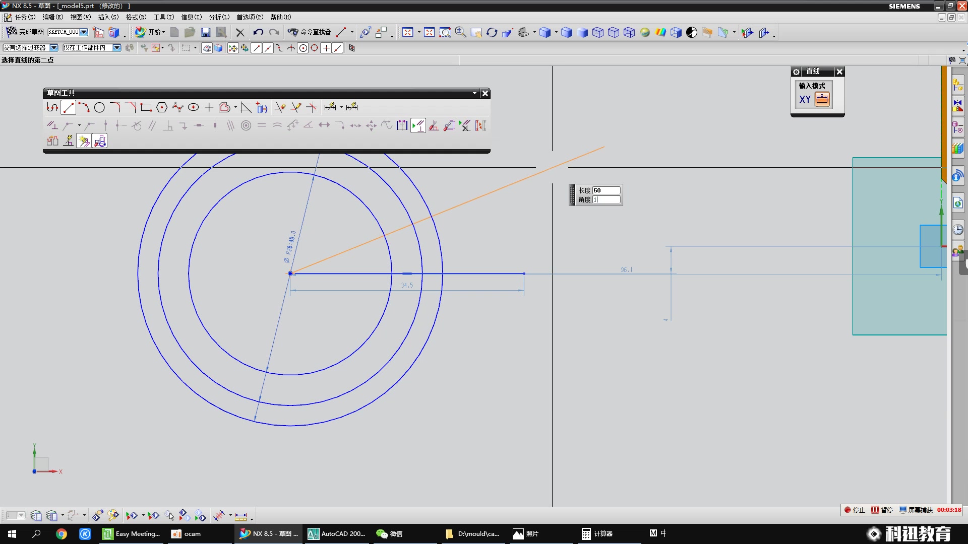Click the 长度 length input field
Screen dimensions: 968x544
tap(606, 190)
